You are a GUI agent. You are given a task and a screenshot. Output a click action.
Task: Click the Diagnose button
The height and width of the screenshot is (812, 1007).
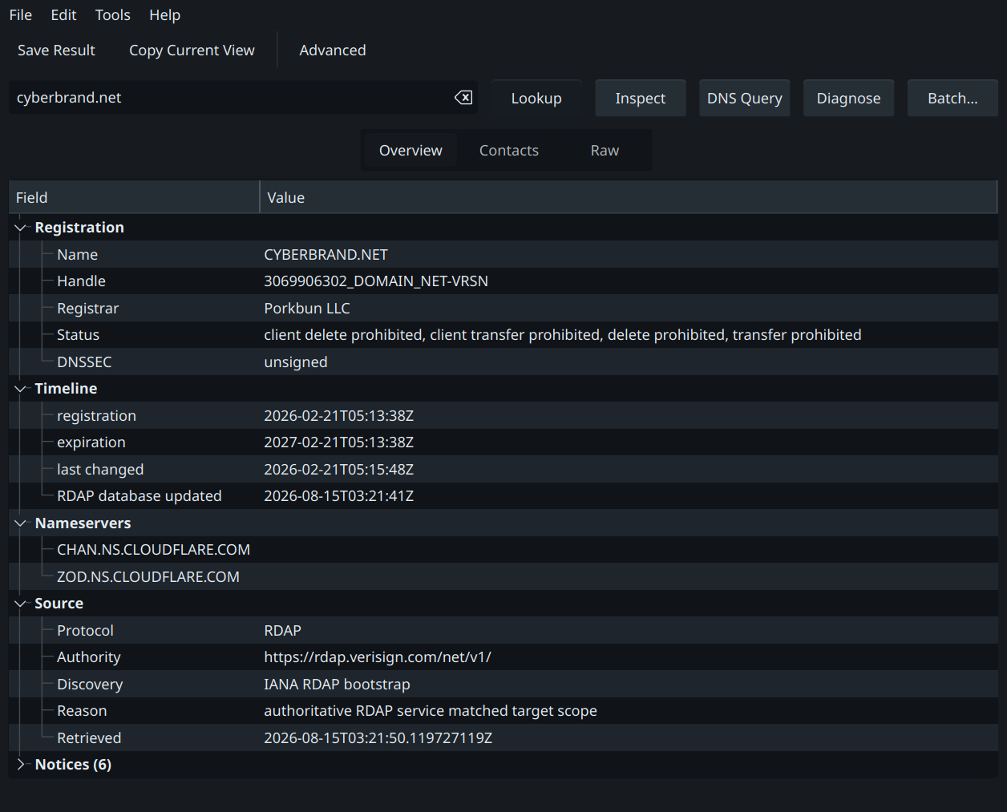tap(848, 98)
